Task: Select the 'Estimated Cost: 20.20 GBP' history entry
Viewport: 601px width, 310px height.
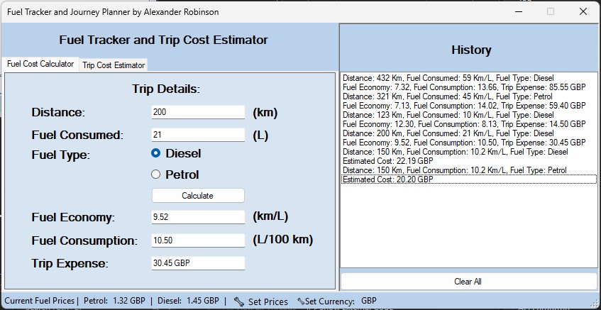Action: [388, 179]
